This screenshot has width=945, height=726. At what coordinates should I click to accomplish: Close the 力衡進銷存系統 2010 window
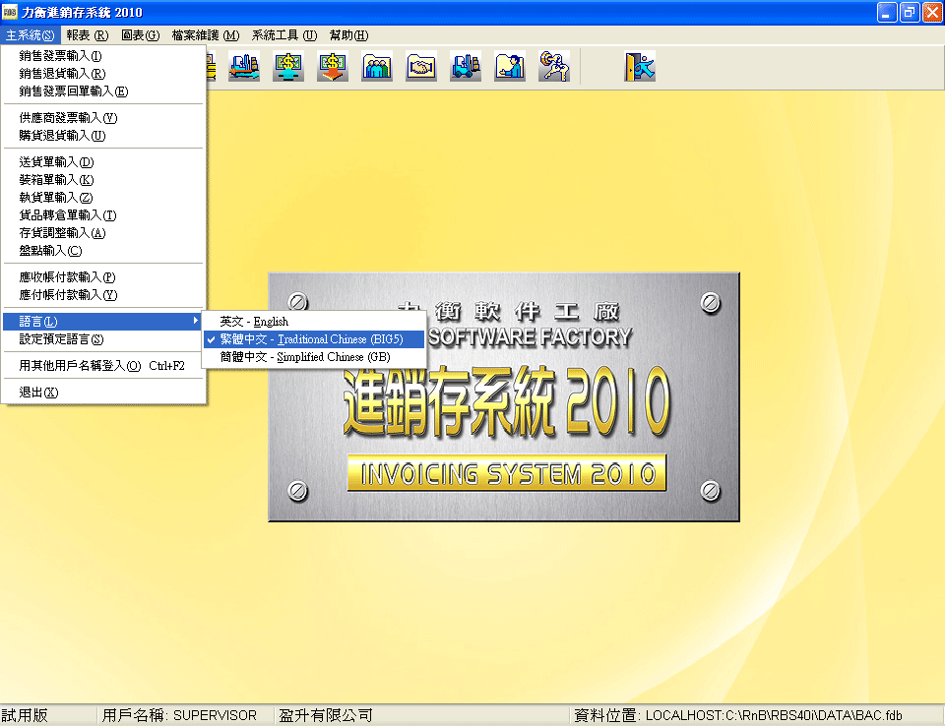tap(932, 12)
